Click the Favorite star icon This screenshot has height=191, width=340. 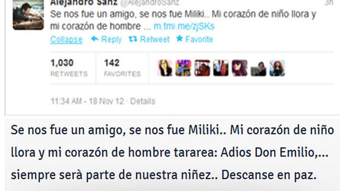[x=179, y=38]
